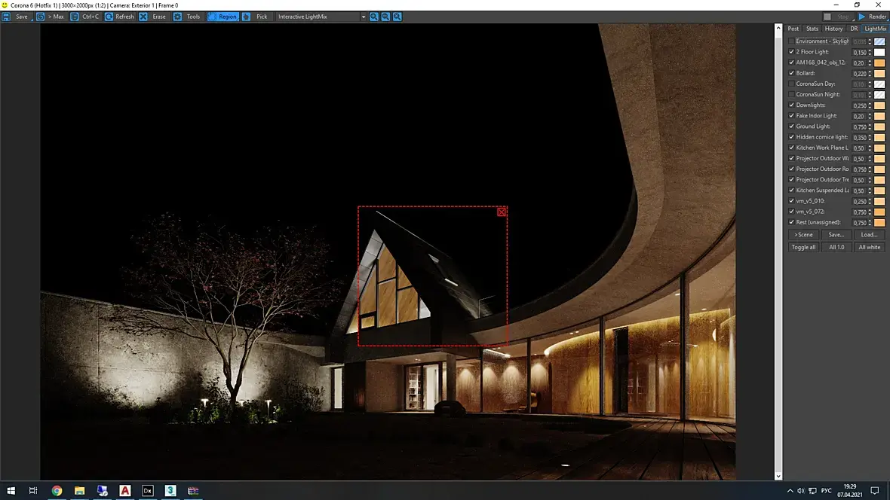Disable the 2 Floor Light checkbox
This screenshot has height=500, width=890.
click(791, 52)
